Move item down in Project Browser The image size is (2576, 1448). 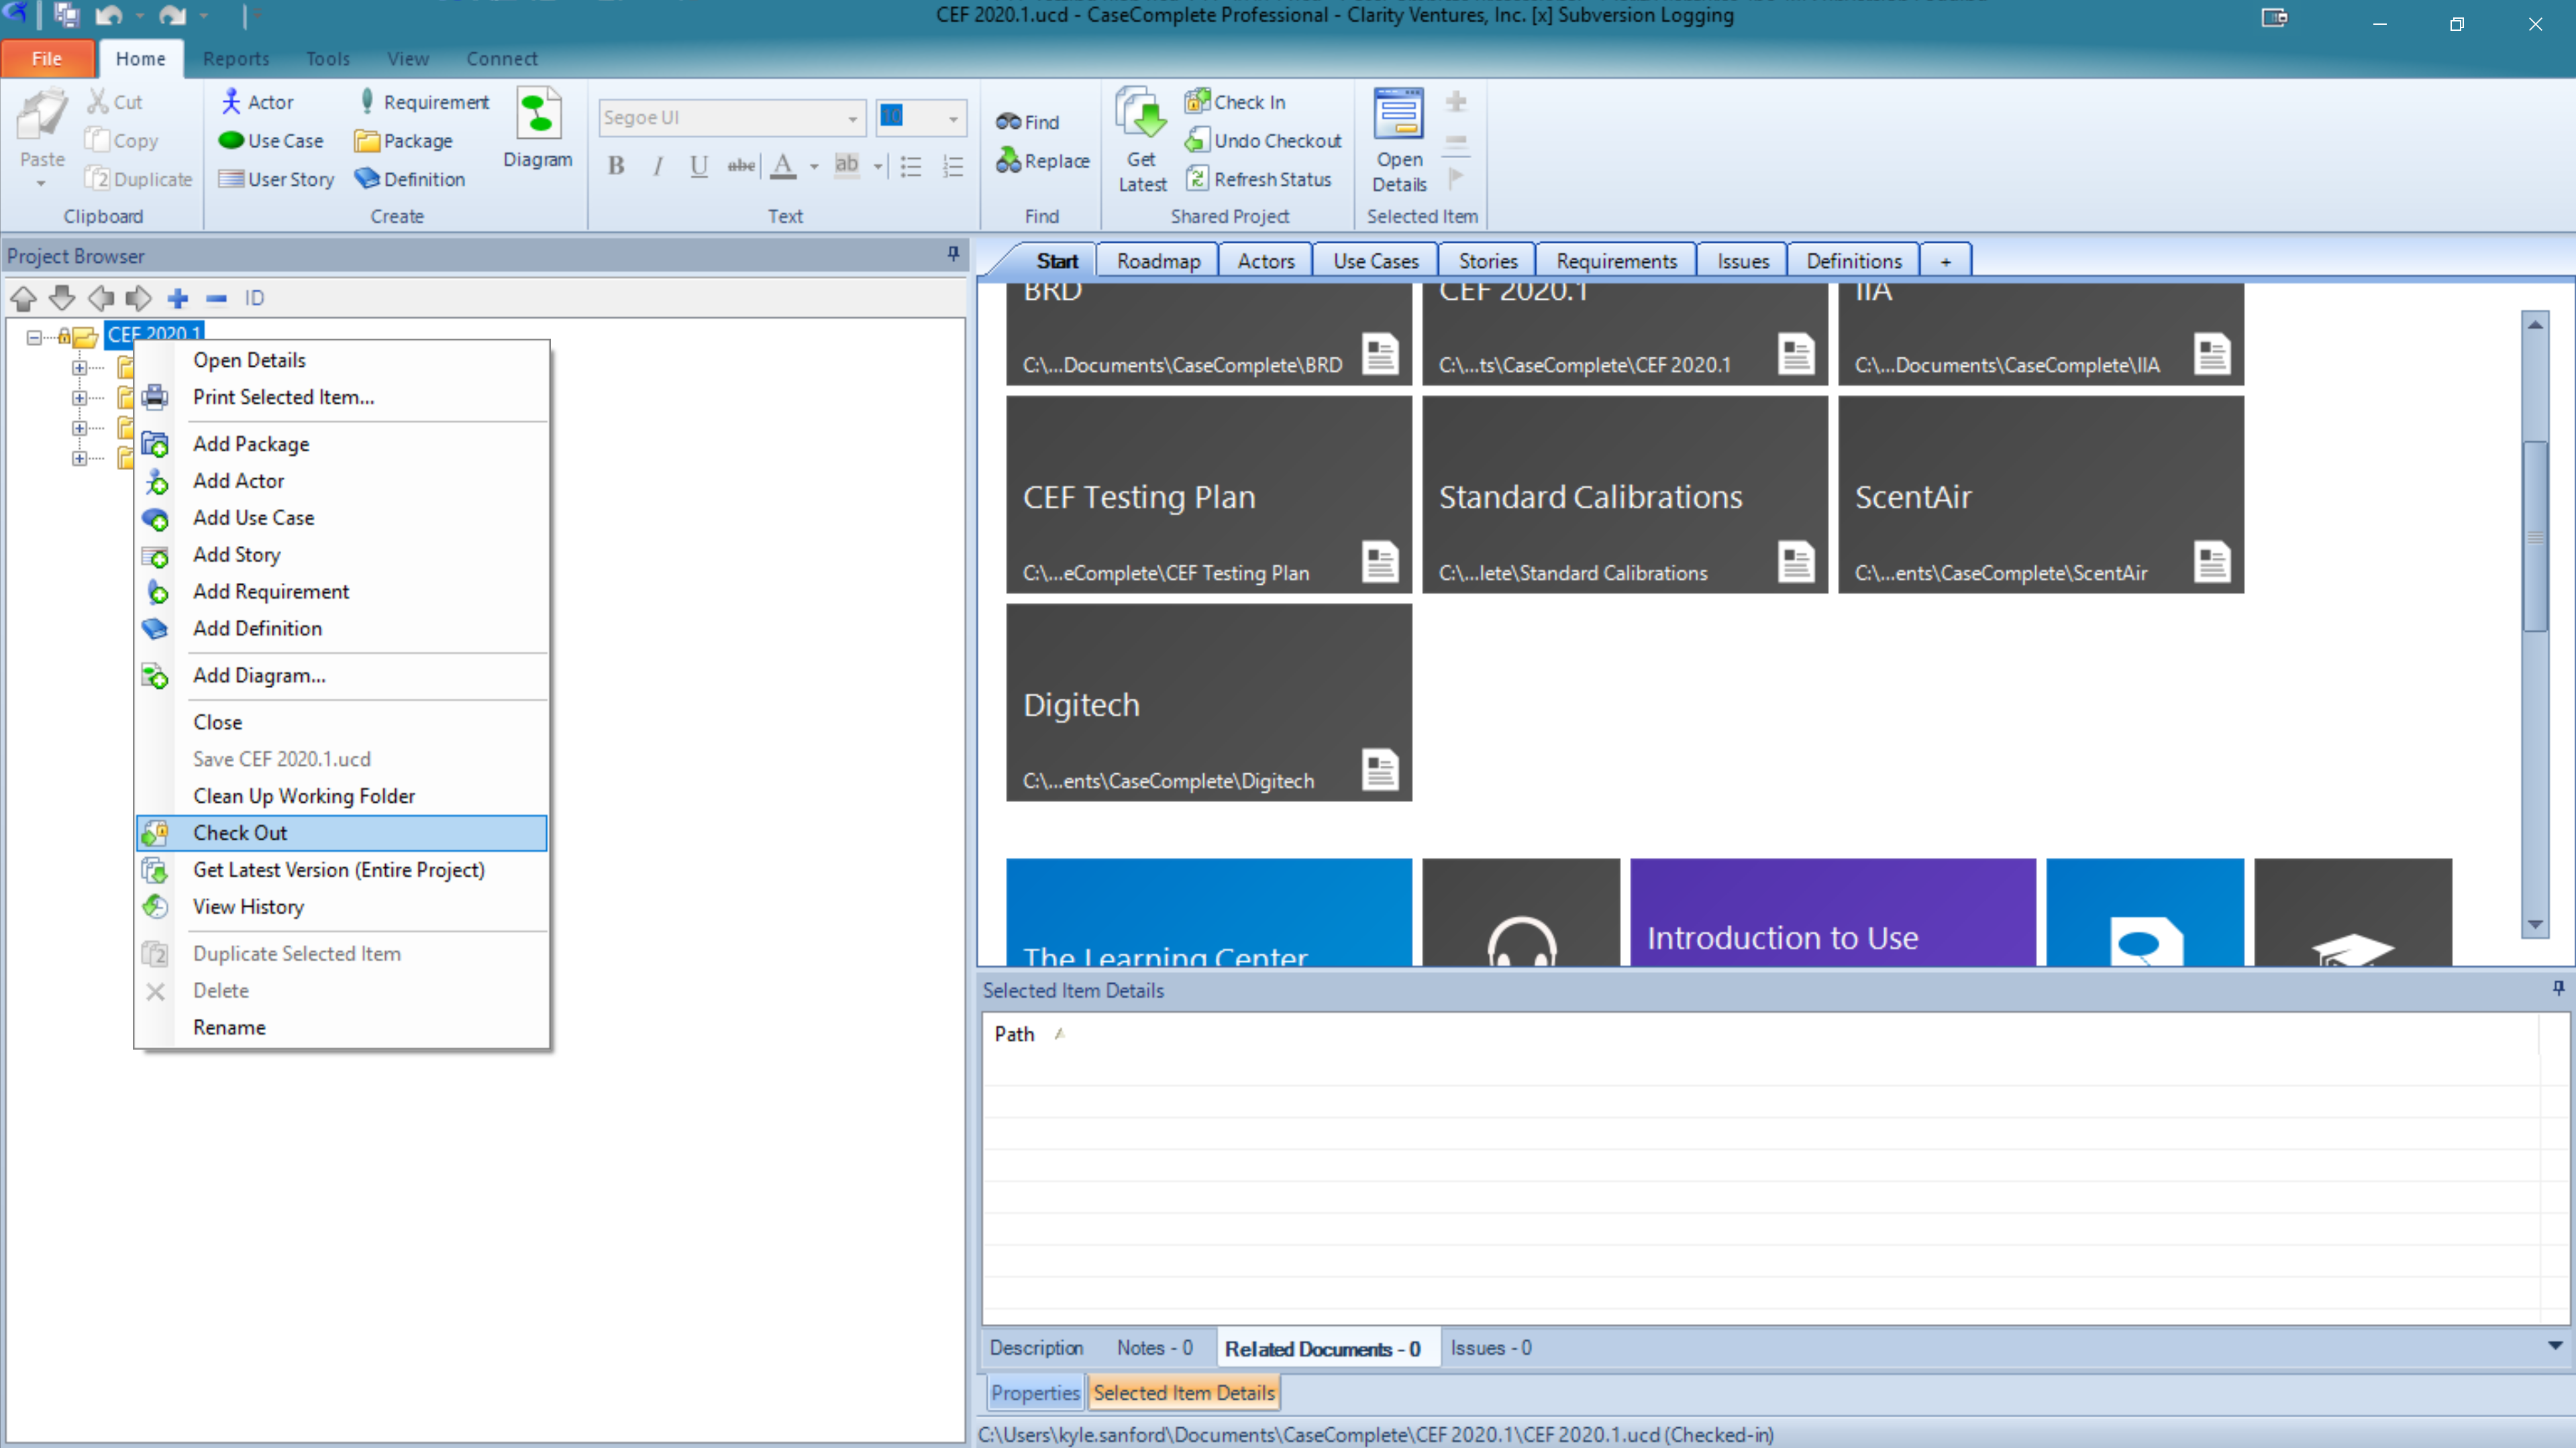click(x=62, y=298)
